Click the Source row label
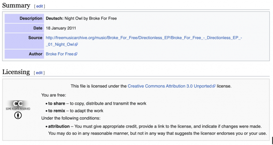Image resolution: width=273 pixels, height=145 pixels. coord(24,41)
